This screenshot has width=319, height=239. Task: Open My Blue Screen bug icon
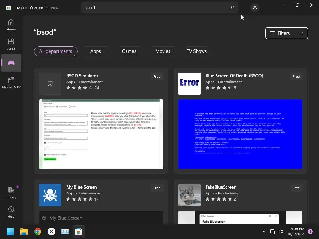[50, 195]
